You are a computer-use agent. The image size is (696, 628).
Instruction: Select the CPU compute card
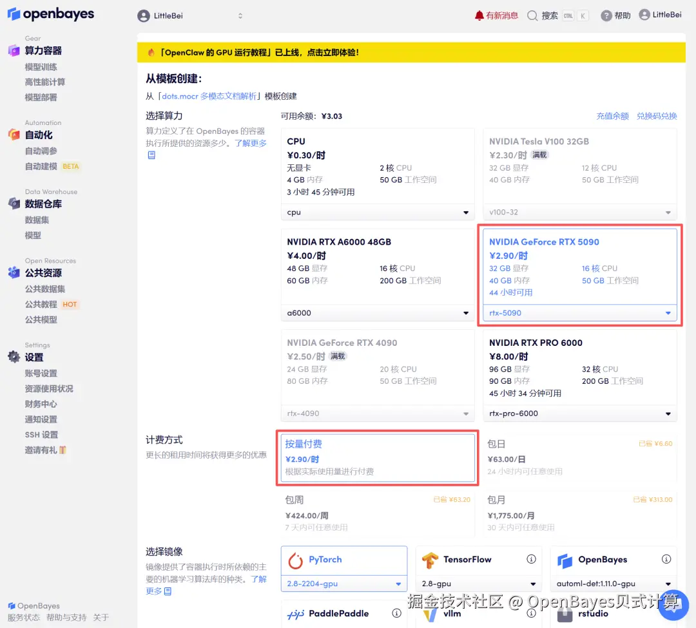coord(378,175)
